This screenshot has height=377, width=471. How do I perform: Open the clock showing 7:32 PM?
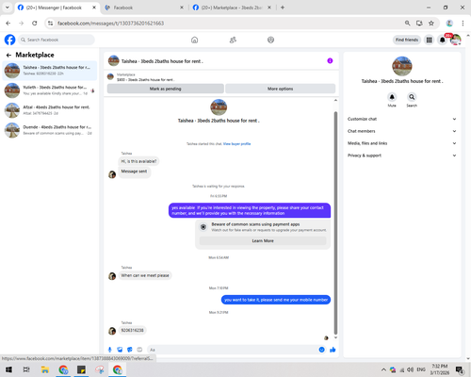click(x=440, y=369)
